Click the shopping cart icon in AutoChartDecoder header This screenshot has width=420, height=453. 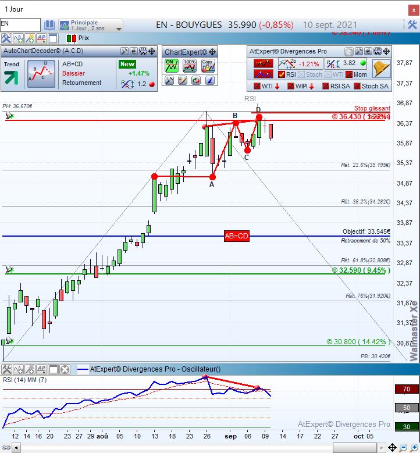(x=143, y=51)
